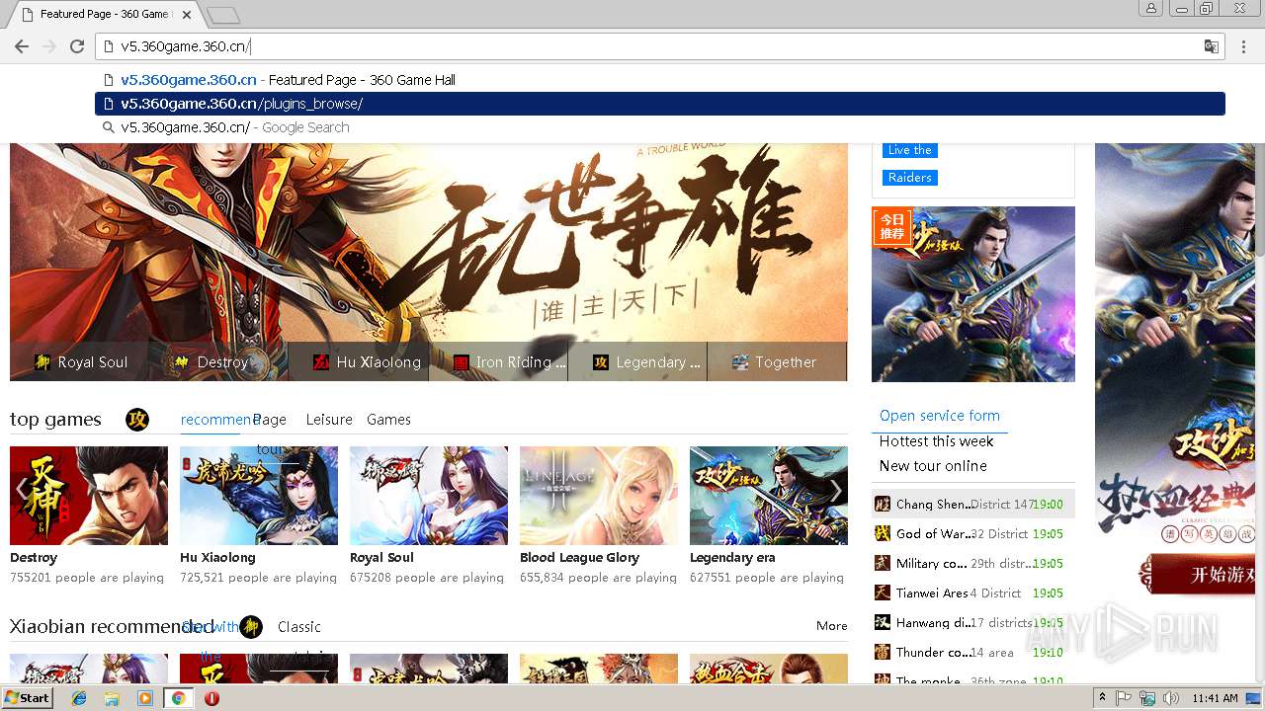1265x711 pixels.
Task: Open Internet Explorer from the taskbar
Action: coord(79,698)
